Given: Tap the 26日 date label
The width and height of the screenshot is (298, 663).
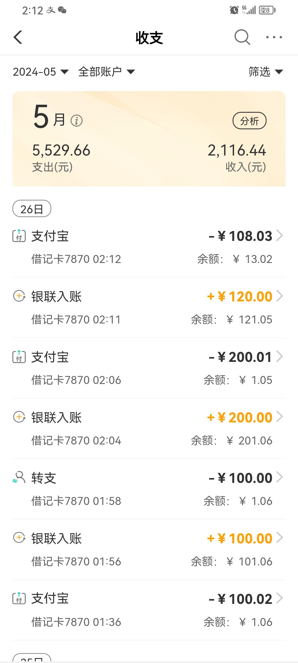Looking at the screenshot, I should [32, 209].
